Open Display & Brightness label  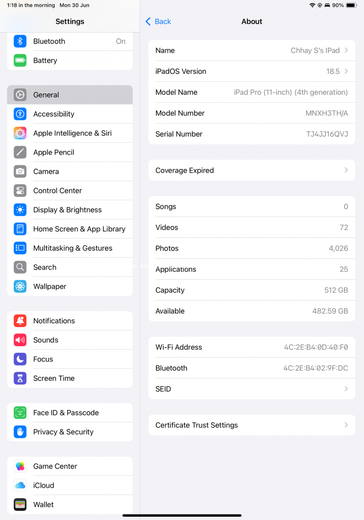(x=67, y=210)
